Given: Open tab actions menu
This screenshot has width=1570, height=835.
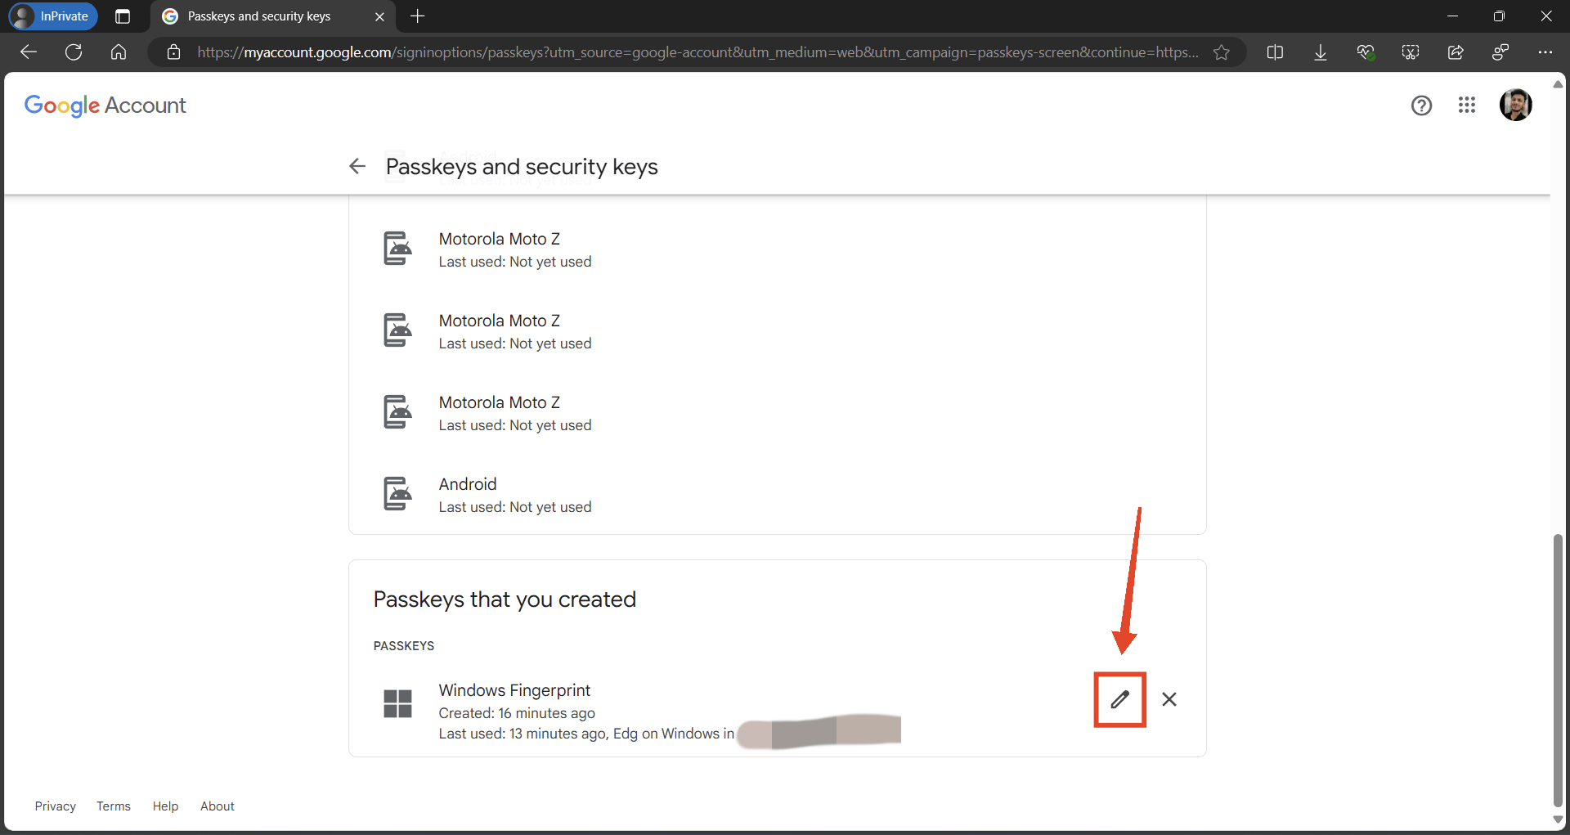Looking at the screenshot, I should pyautogui.click(x=123, y=16).
